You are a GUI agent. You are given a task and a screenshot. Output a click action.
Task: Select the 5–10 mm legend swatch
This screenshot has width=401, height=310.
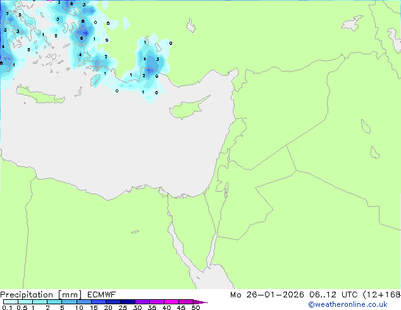[69, 302]
